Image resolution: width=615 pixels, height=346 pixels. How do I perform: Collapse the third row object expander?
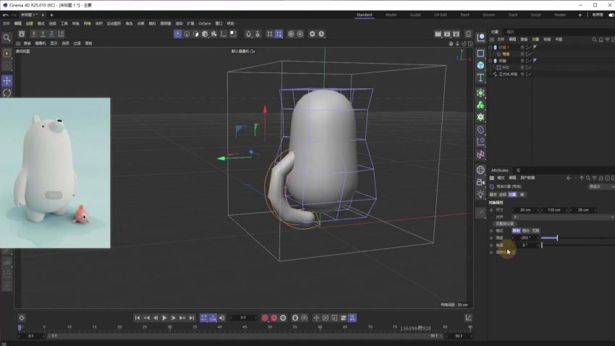(x=491, y=61)
